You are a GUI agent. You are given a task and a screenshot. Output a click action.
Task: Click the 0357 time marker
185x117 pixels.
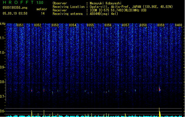[x=126, y=25]
